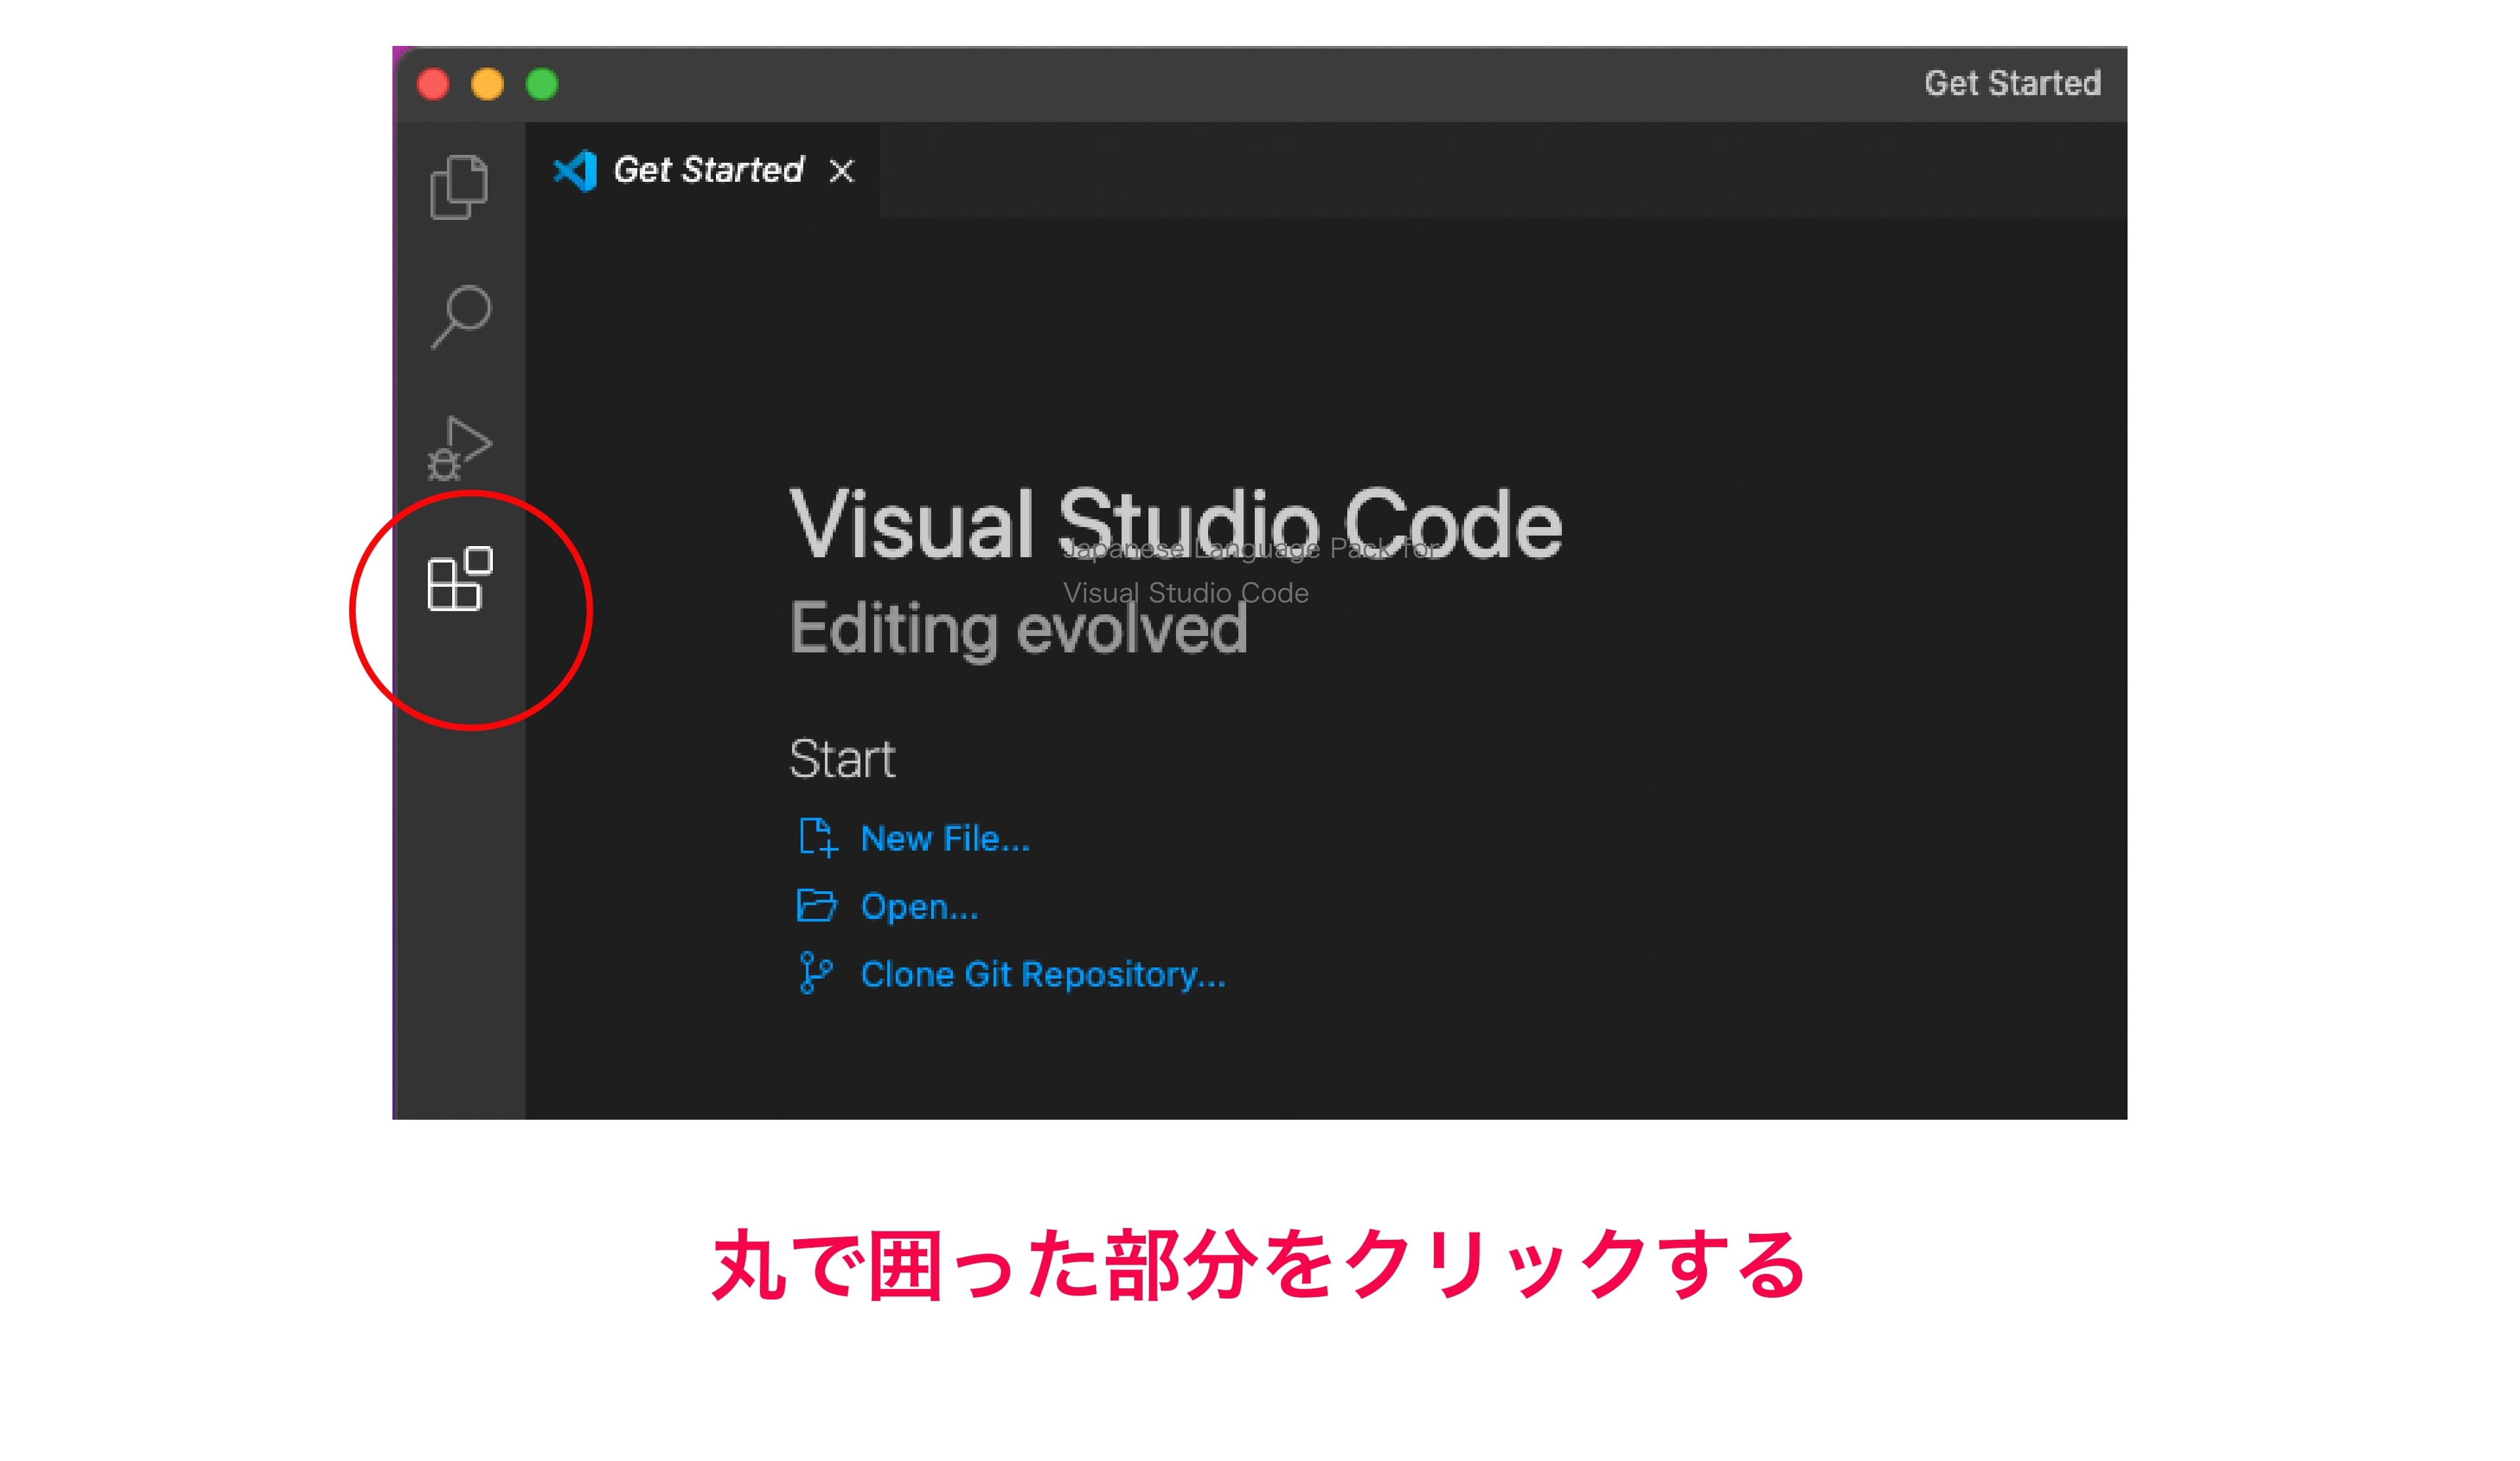
Task: Click the Start section heading
Action: [842, 759]
